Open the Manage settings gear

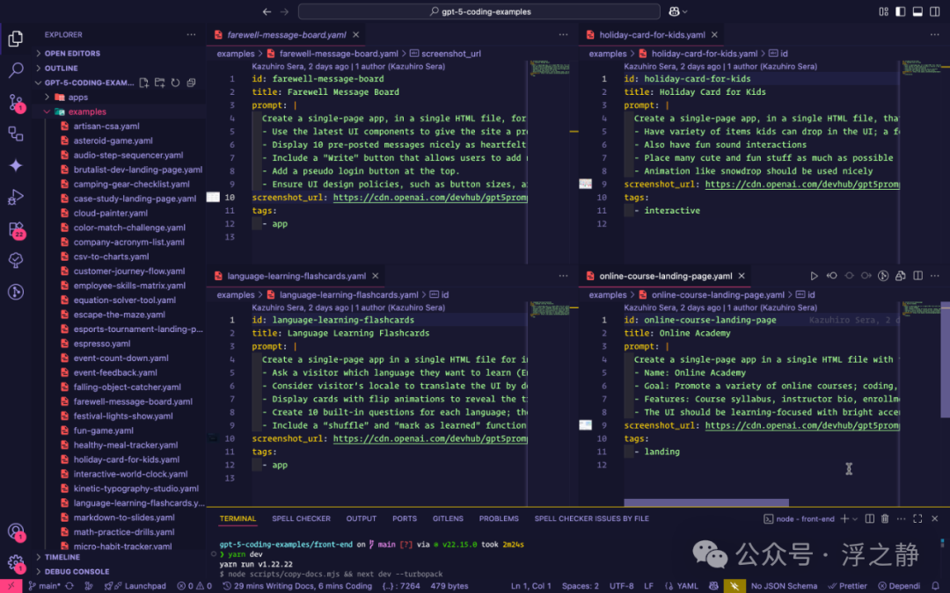[16, 563]
